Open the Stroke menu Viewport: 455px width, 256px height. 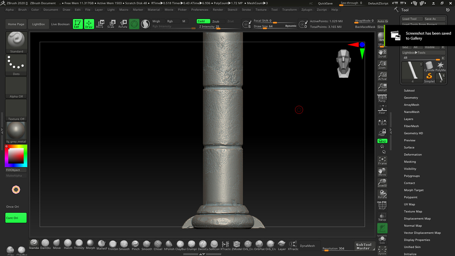click(x=246, y=10)
